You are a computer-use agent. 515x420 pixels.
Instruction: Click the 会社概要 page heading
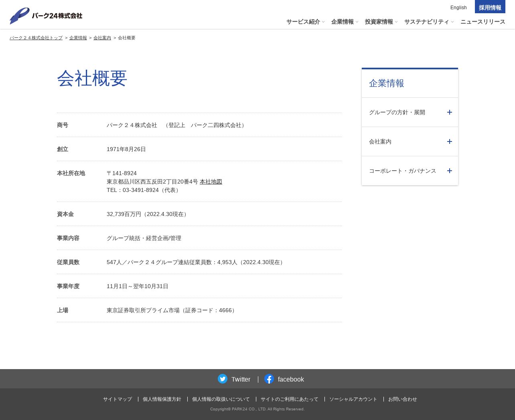click(92, 78)
